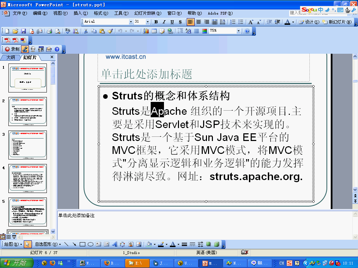Toggle Underline formatting
This screenshot has width=358, height=268.
pyautogui.click(x=172, y=22)
